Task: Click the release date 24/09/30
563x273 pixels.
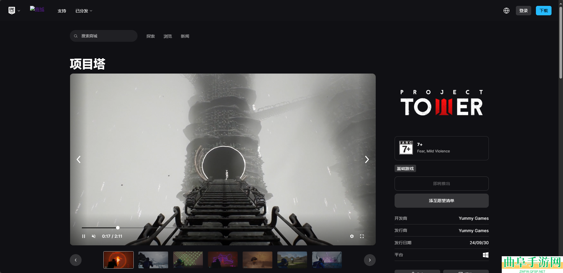Action: click(x=479, y=243)
